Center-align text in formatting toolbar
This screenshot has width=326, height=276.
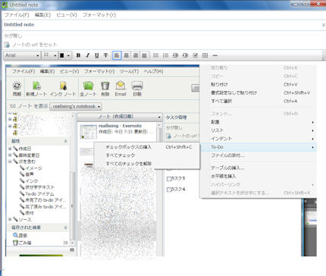pos(126,55)
